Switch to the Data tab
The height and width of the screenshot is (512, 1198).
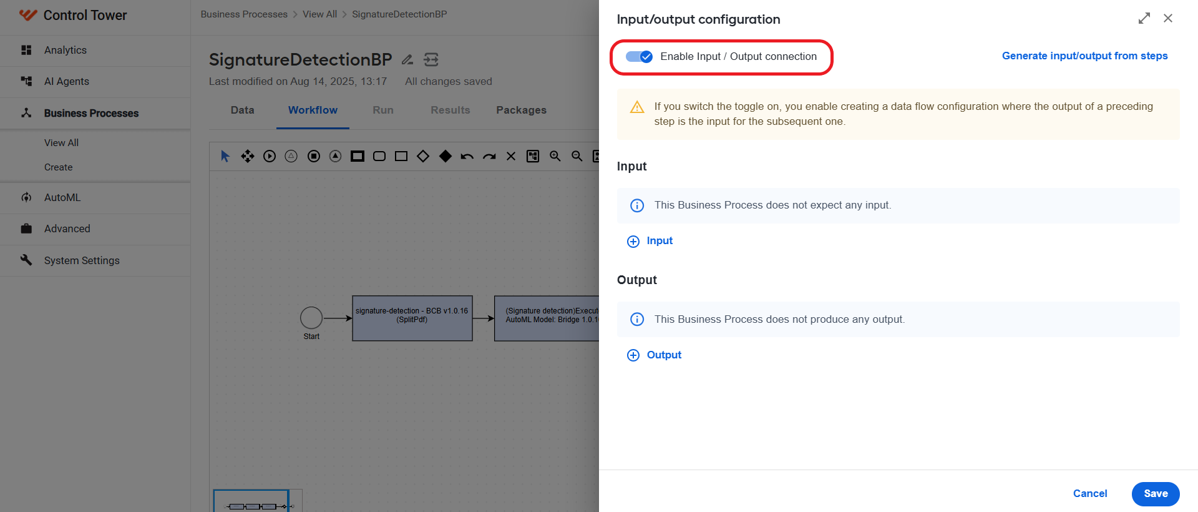coord(242,110)
